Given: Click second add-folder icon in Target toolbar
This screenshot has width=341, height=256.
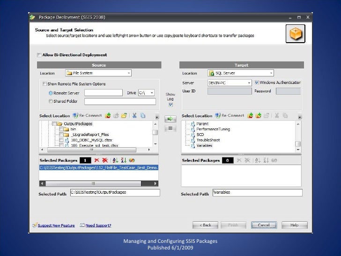Looking at the screenshot, I should click(259, 116).
